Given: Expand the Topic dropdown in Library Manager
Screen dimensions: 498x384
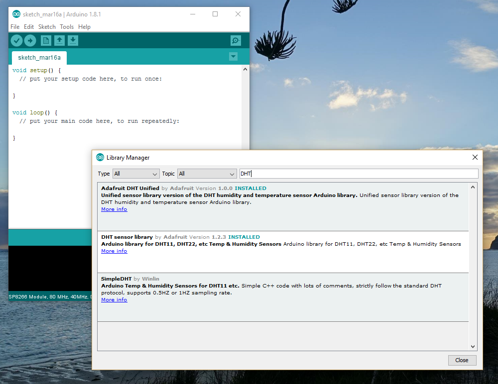Looking at the screenshot, I should (207, 174).
